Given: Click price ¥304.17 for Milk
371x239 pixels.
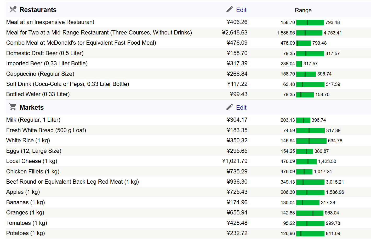Looking at the screenshot, I should coord(237,120).
